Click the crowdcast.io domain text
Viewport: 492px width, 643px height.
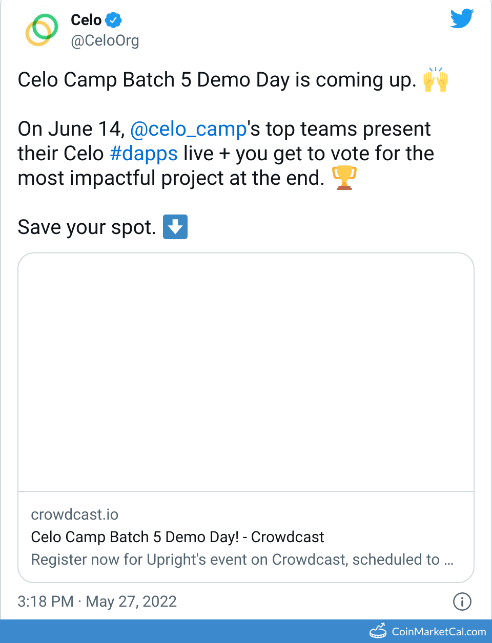click(x=75, y=515)
